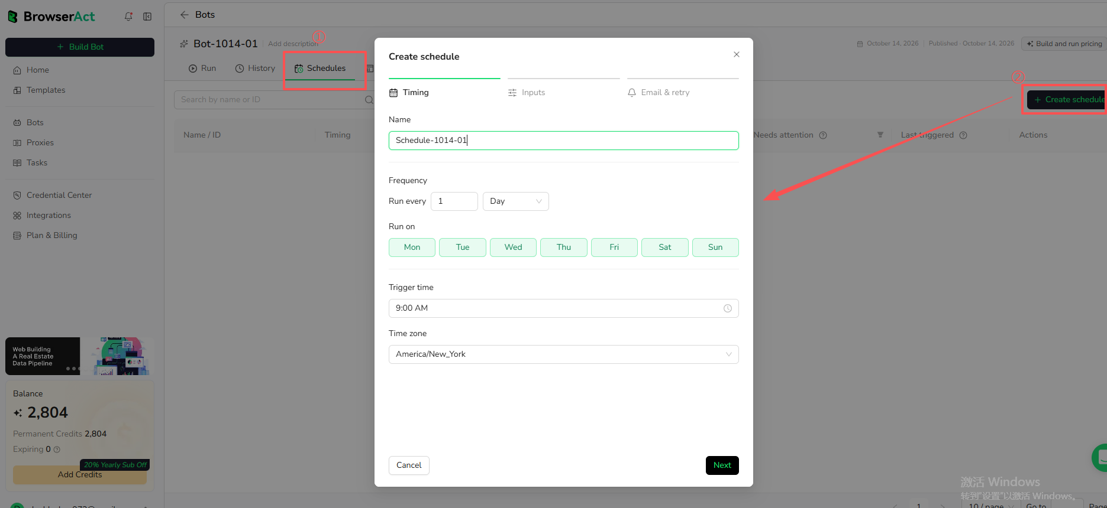Open Build and run pricing
The height and width of the screenshot is (508, 1107).
coord(1064,44)
